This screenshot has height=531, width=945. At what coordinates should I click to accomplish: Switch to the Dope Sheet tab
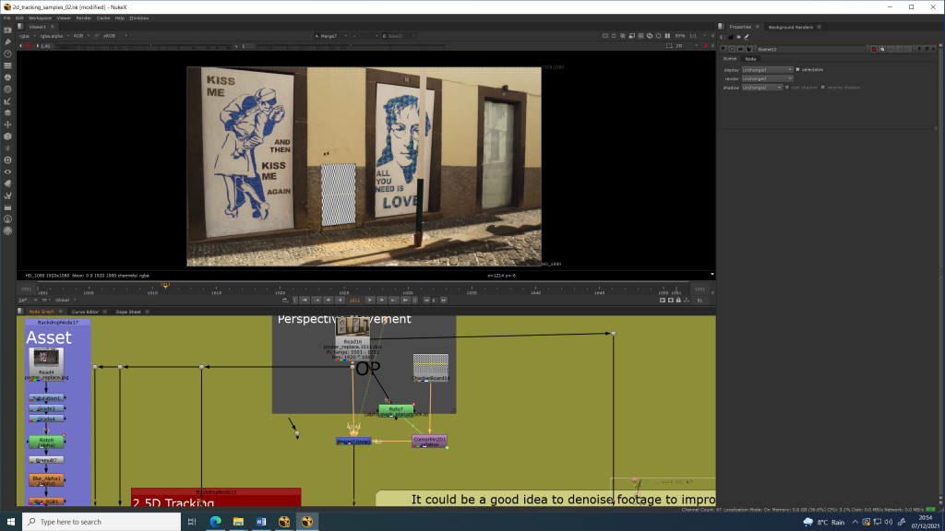128,312
